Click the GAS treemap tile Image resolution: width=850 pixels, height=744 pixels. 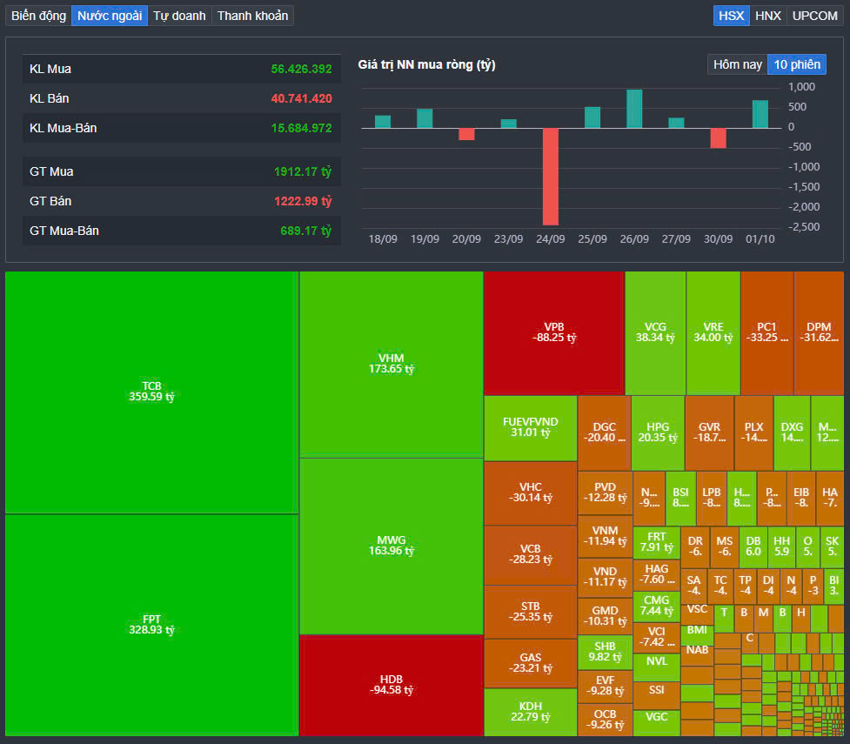(x=530, y=663)
